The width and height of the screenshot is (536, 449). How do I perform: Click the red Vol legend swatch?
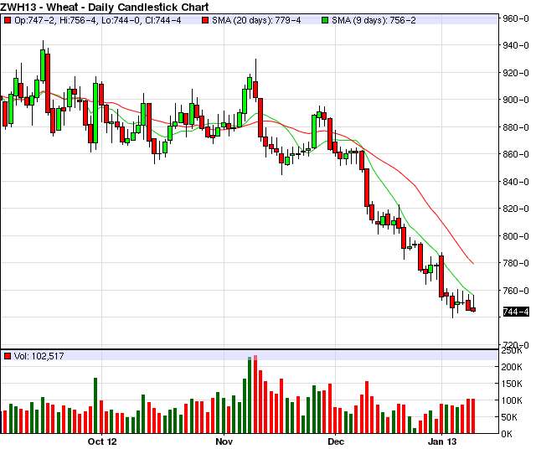point(8,356)
